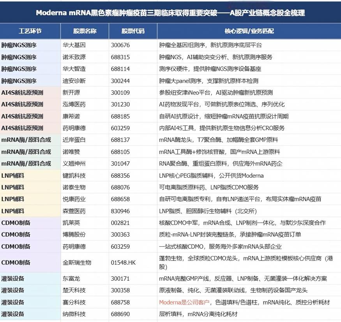Click description mentioning 蓬勃生物 质粒CDMO龙头
Viewport: 341px width, 322px height.
click(246, 263)
